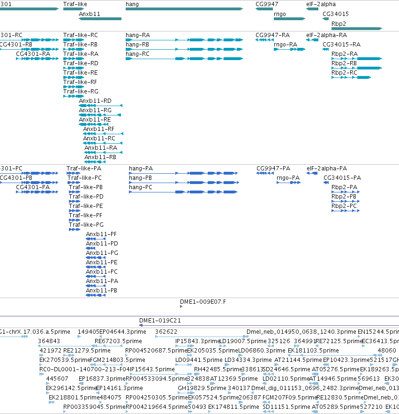Click the Traf-like gene label
The image size is (399, 414).
pyautogui.click(x=75, y=4)
